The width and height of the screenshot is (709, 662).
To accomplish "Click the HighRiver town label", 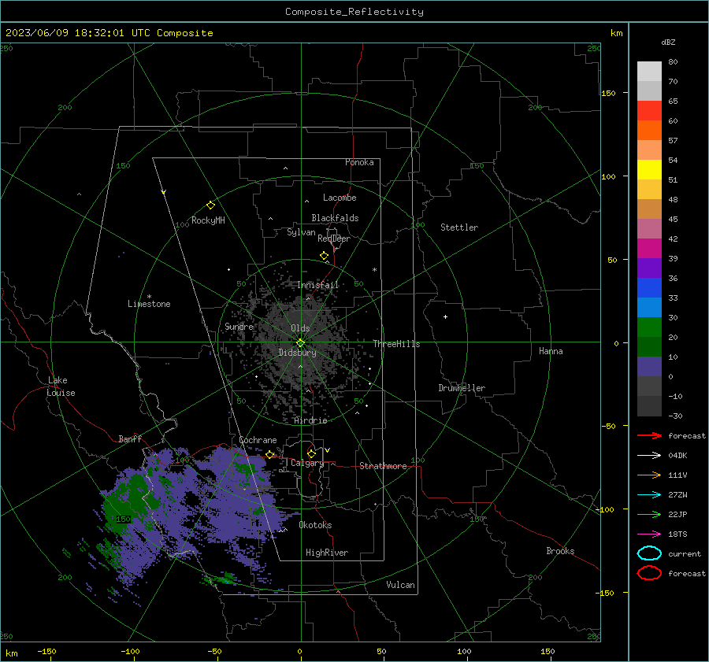I will point(327,553).
